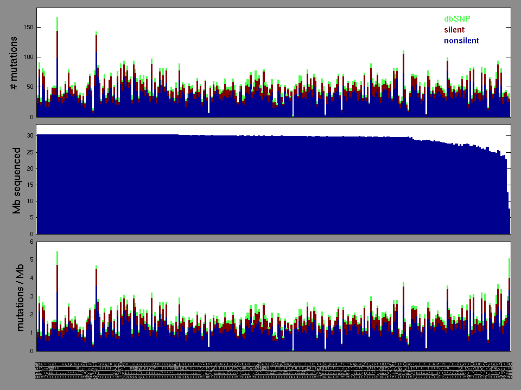This screenshot has height=390, width=521.
Task: Click the 150 tick on the top chart
Action: (x=28, y=27)
